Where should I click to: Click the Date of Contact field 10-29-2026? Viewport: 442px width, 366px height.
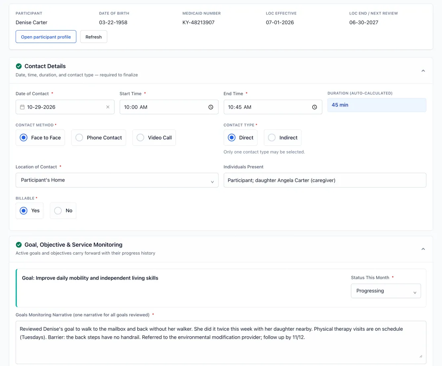pos(65,107)
